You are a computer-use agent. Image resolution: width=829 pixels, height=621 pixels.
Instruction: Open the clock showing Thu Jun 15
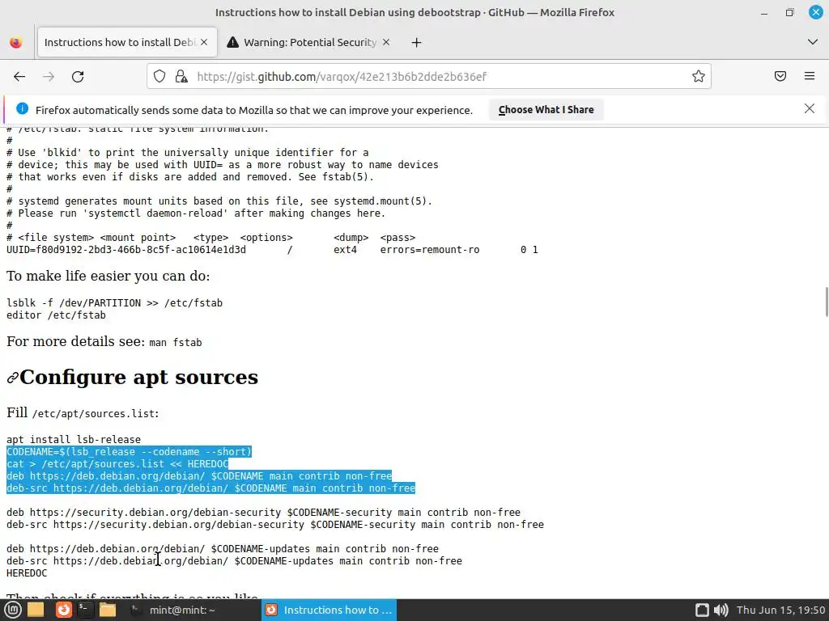click(780, 610)
